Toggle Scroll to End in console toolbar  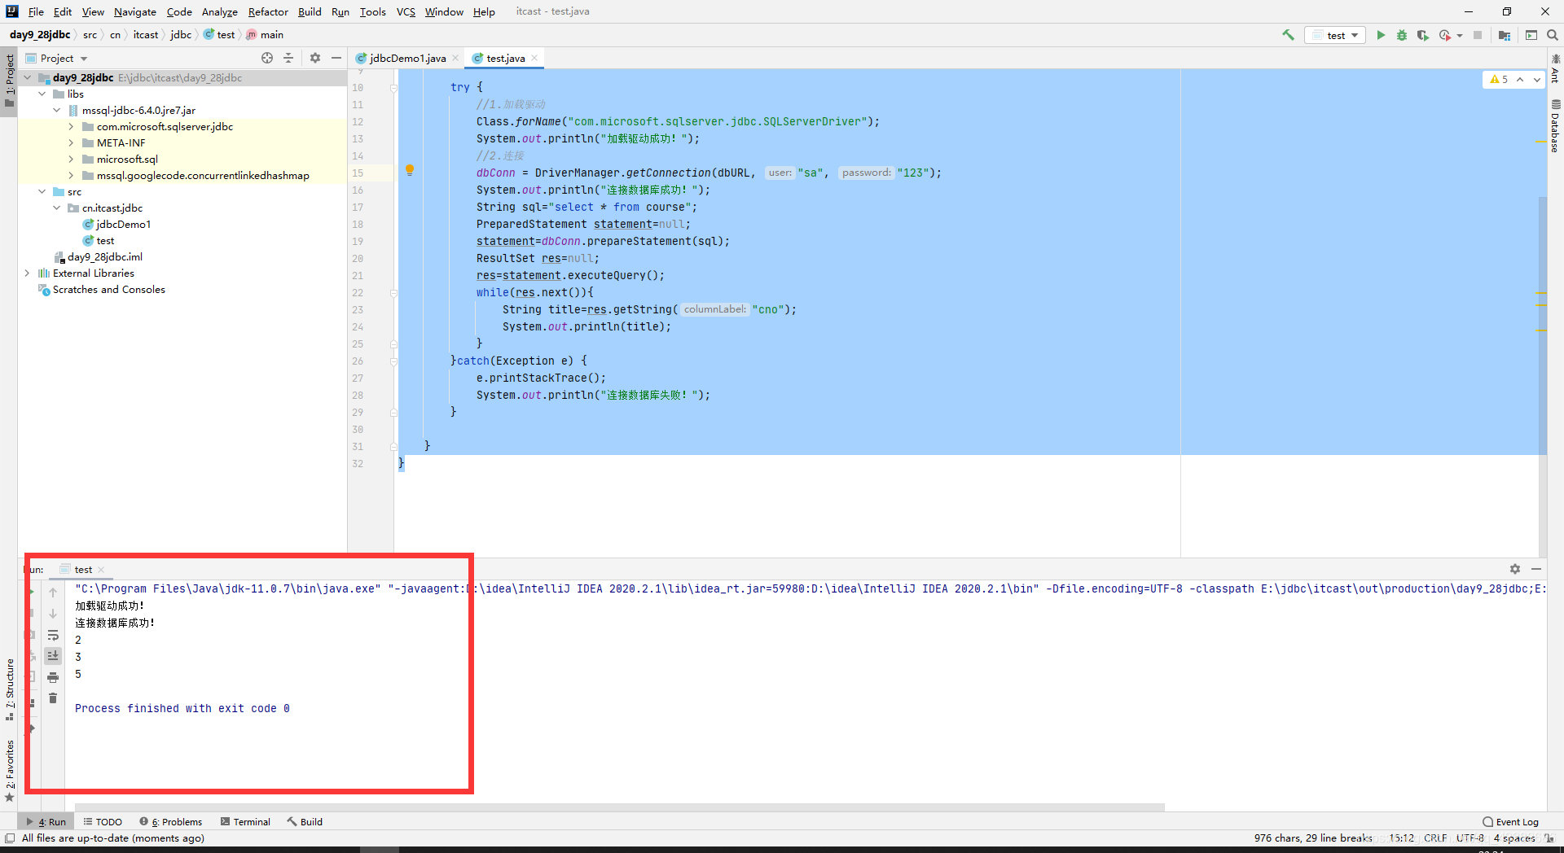pyautogui.click(x=54, y=656)
